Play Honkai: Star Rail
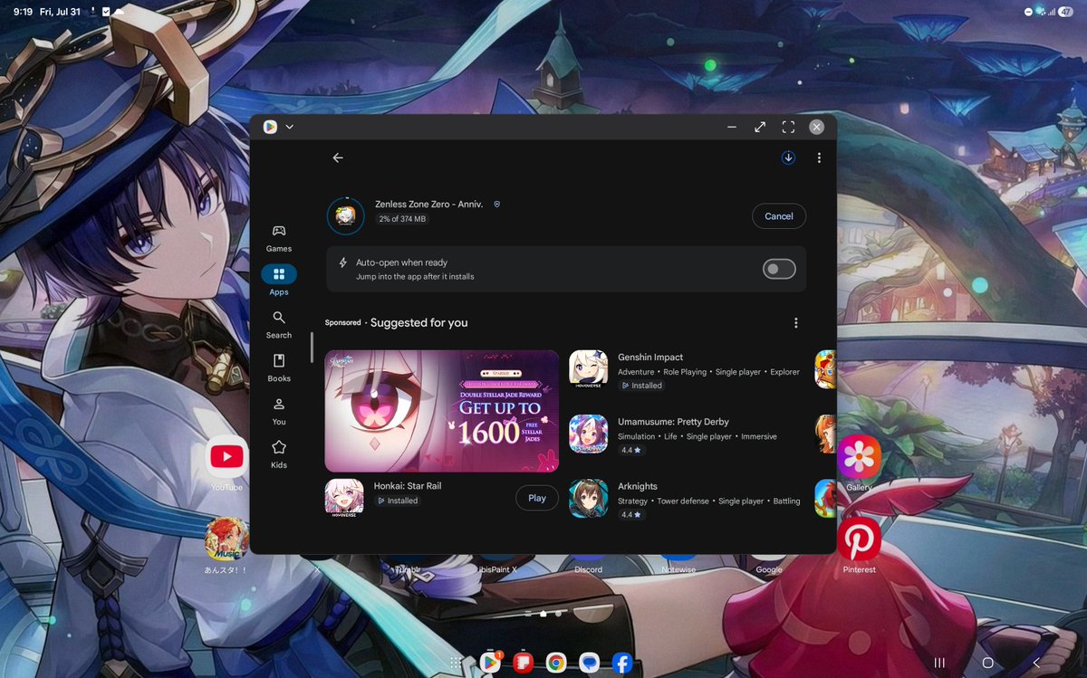The image size is (1087, 678). tap(537, 498)
